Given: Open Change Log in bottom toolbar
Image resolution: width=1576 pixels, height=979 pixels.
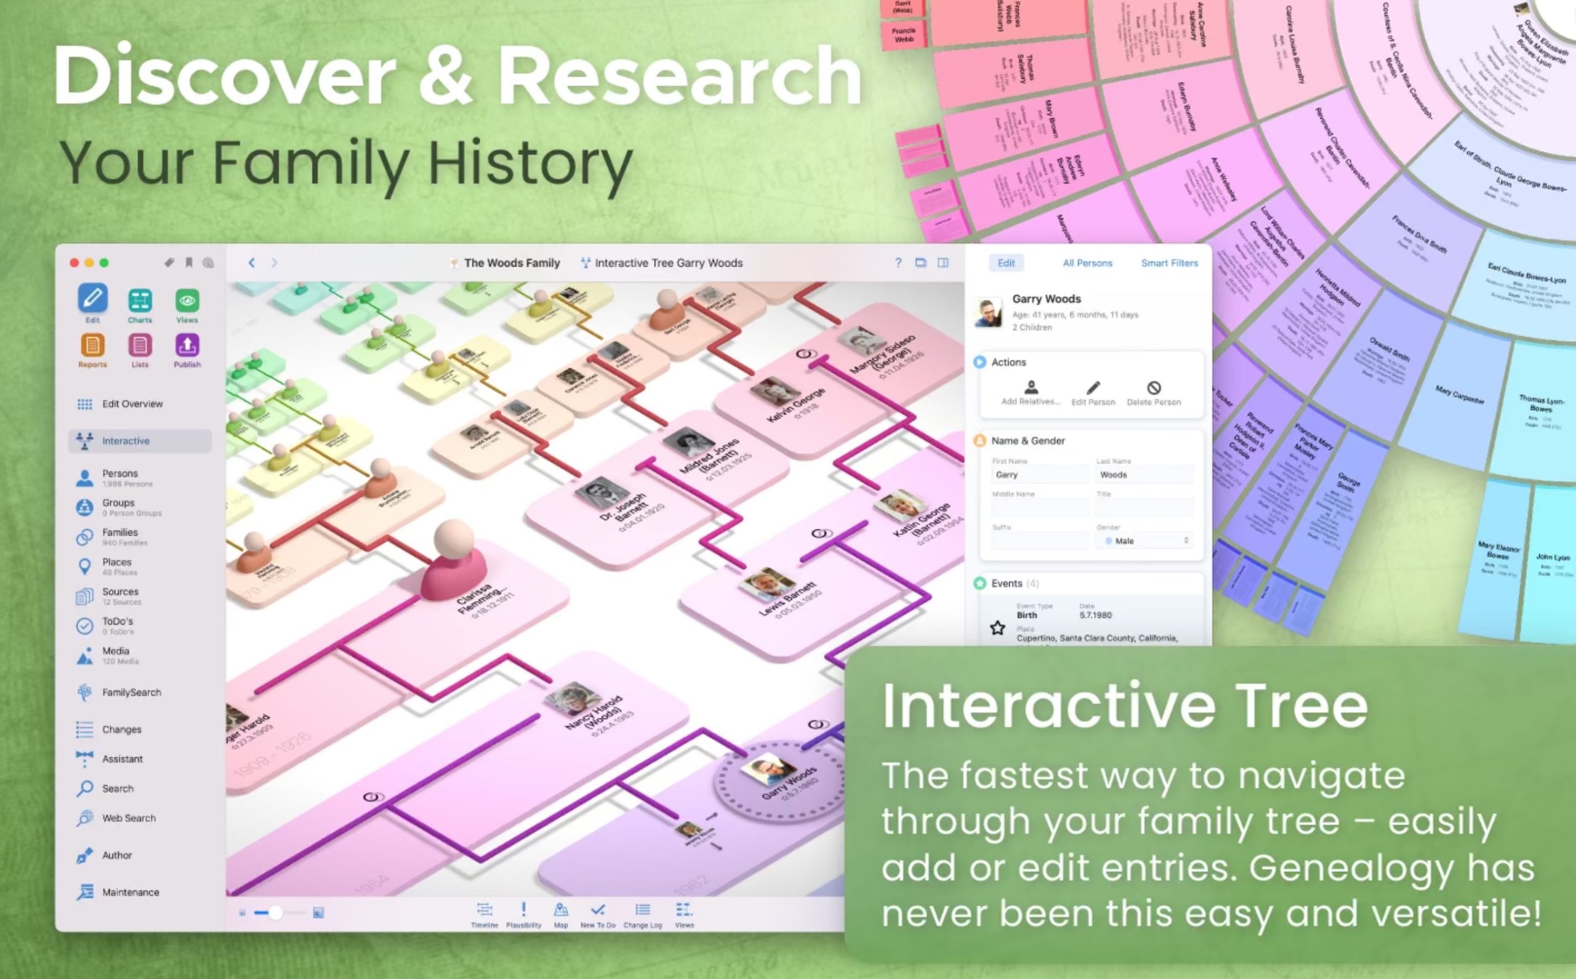Looking at the screenshot, I should pyautogui.click(x=642, y=915).
